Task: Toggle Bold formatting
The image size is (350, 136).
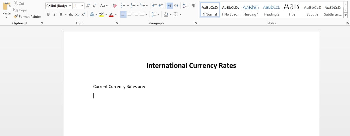Action: 48,14
